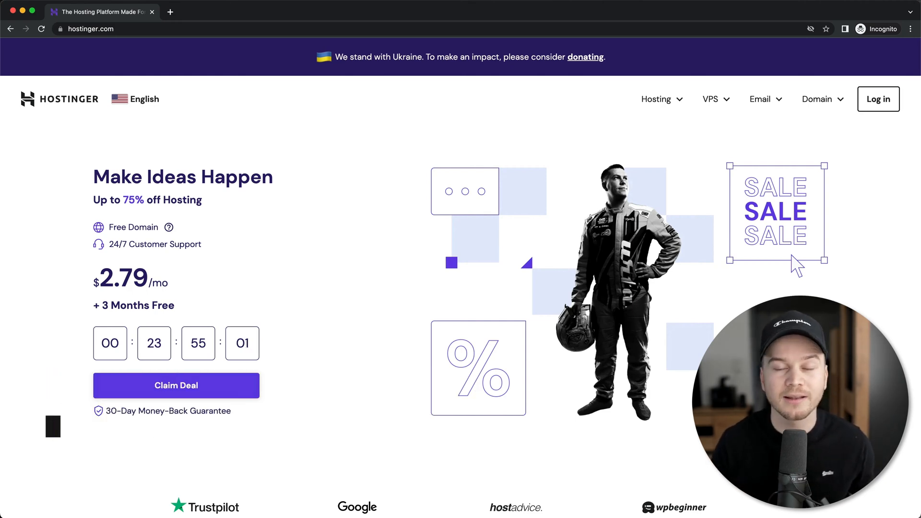Image resolution: width=921 pixels, height=518 pixels.
Task: Click the Ukraine flag icon in banner
Action: pyautogui.click(x=323, y=56)
